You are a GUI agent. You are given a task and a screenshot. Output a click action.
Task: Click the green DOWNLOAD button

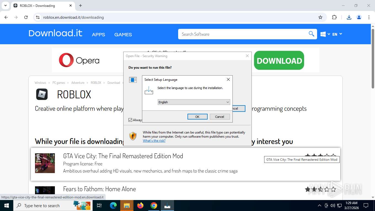pyautogui.click(x=279, y=60)
